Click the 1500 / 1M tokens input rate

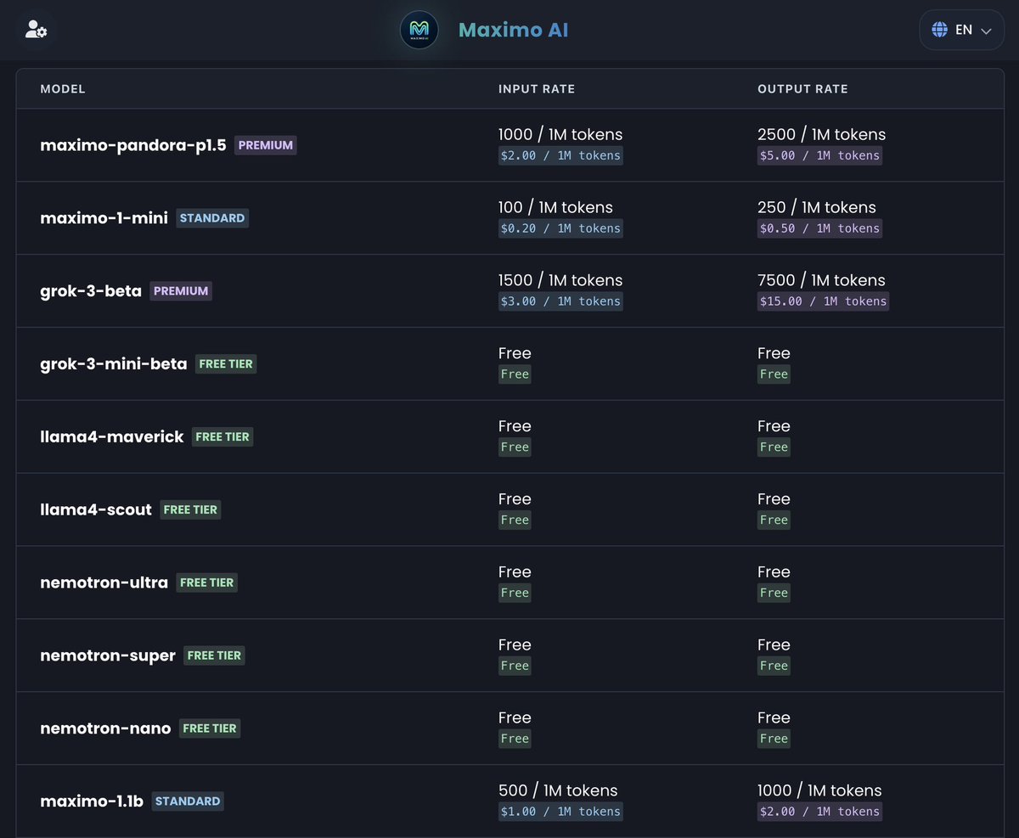560,280
